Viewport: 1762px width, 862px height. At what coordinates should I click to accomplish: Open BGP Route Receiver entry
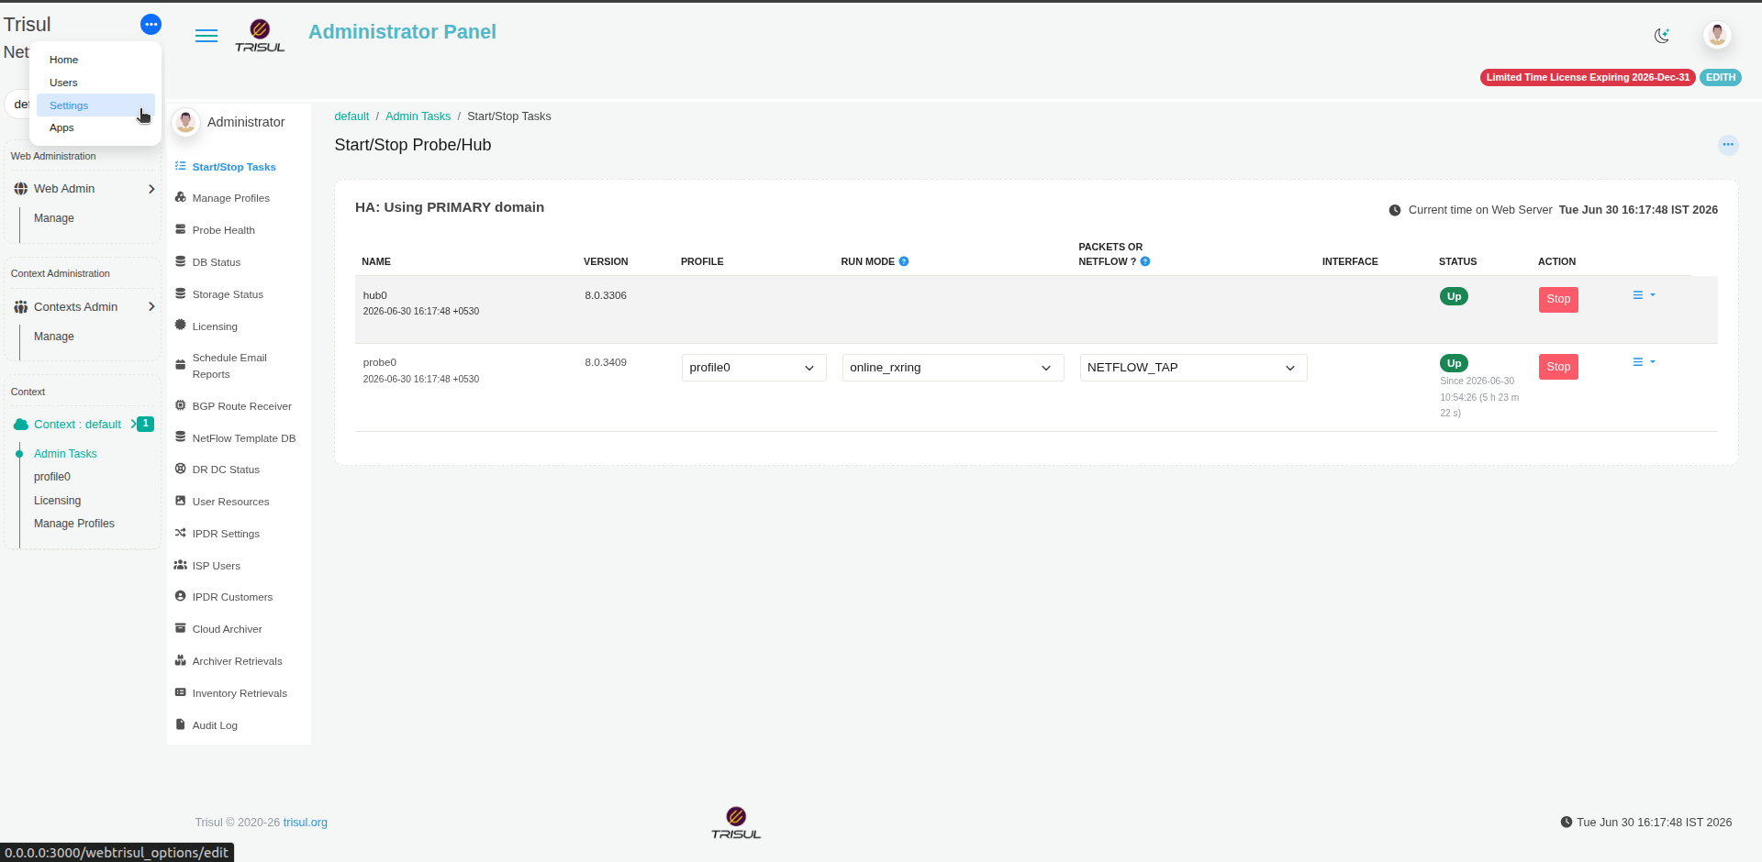[x=241, y=406]
